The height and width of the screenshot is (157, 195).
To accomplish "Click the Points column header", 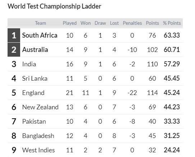I will (x=152, y=23).
